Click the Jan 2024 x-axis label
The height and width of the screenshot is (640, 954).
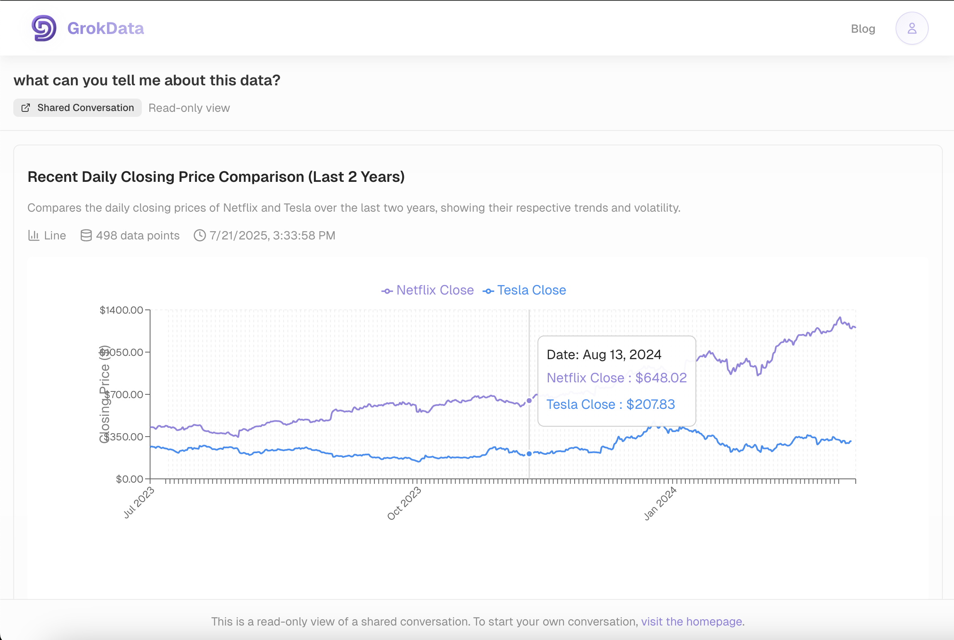pos(660,503)
